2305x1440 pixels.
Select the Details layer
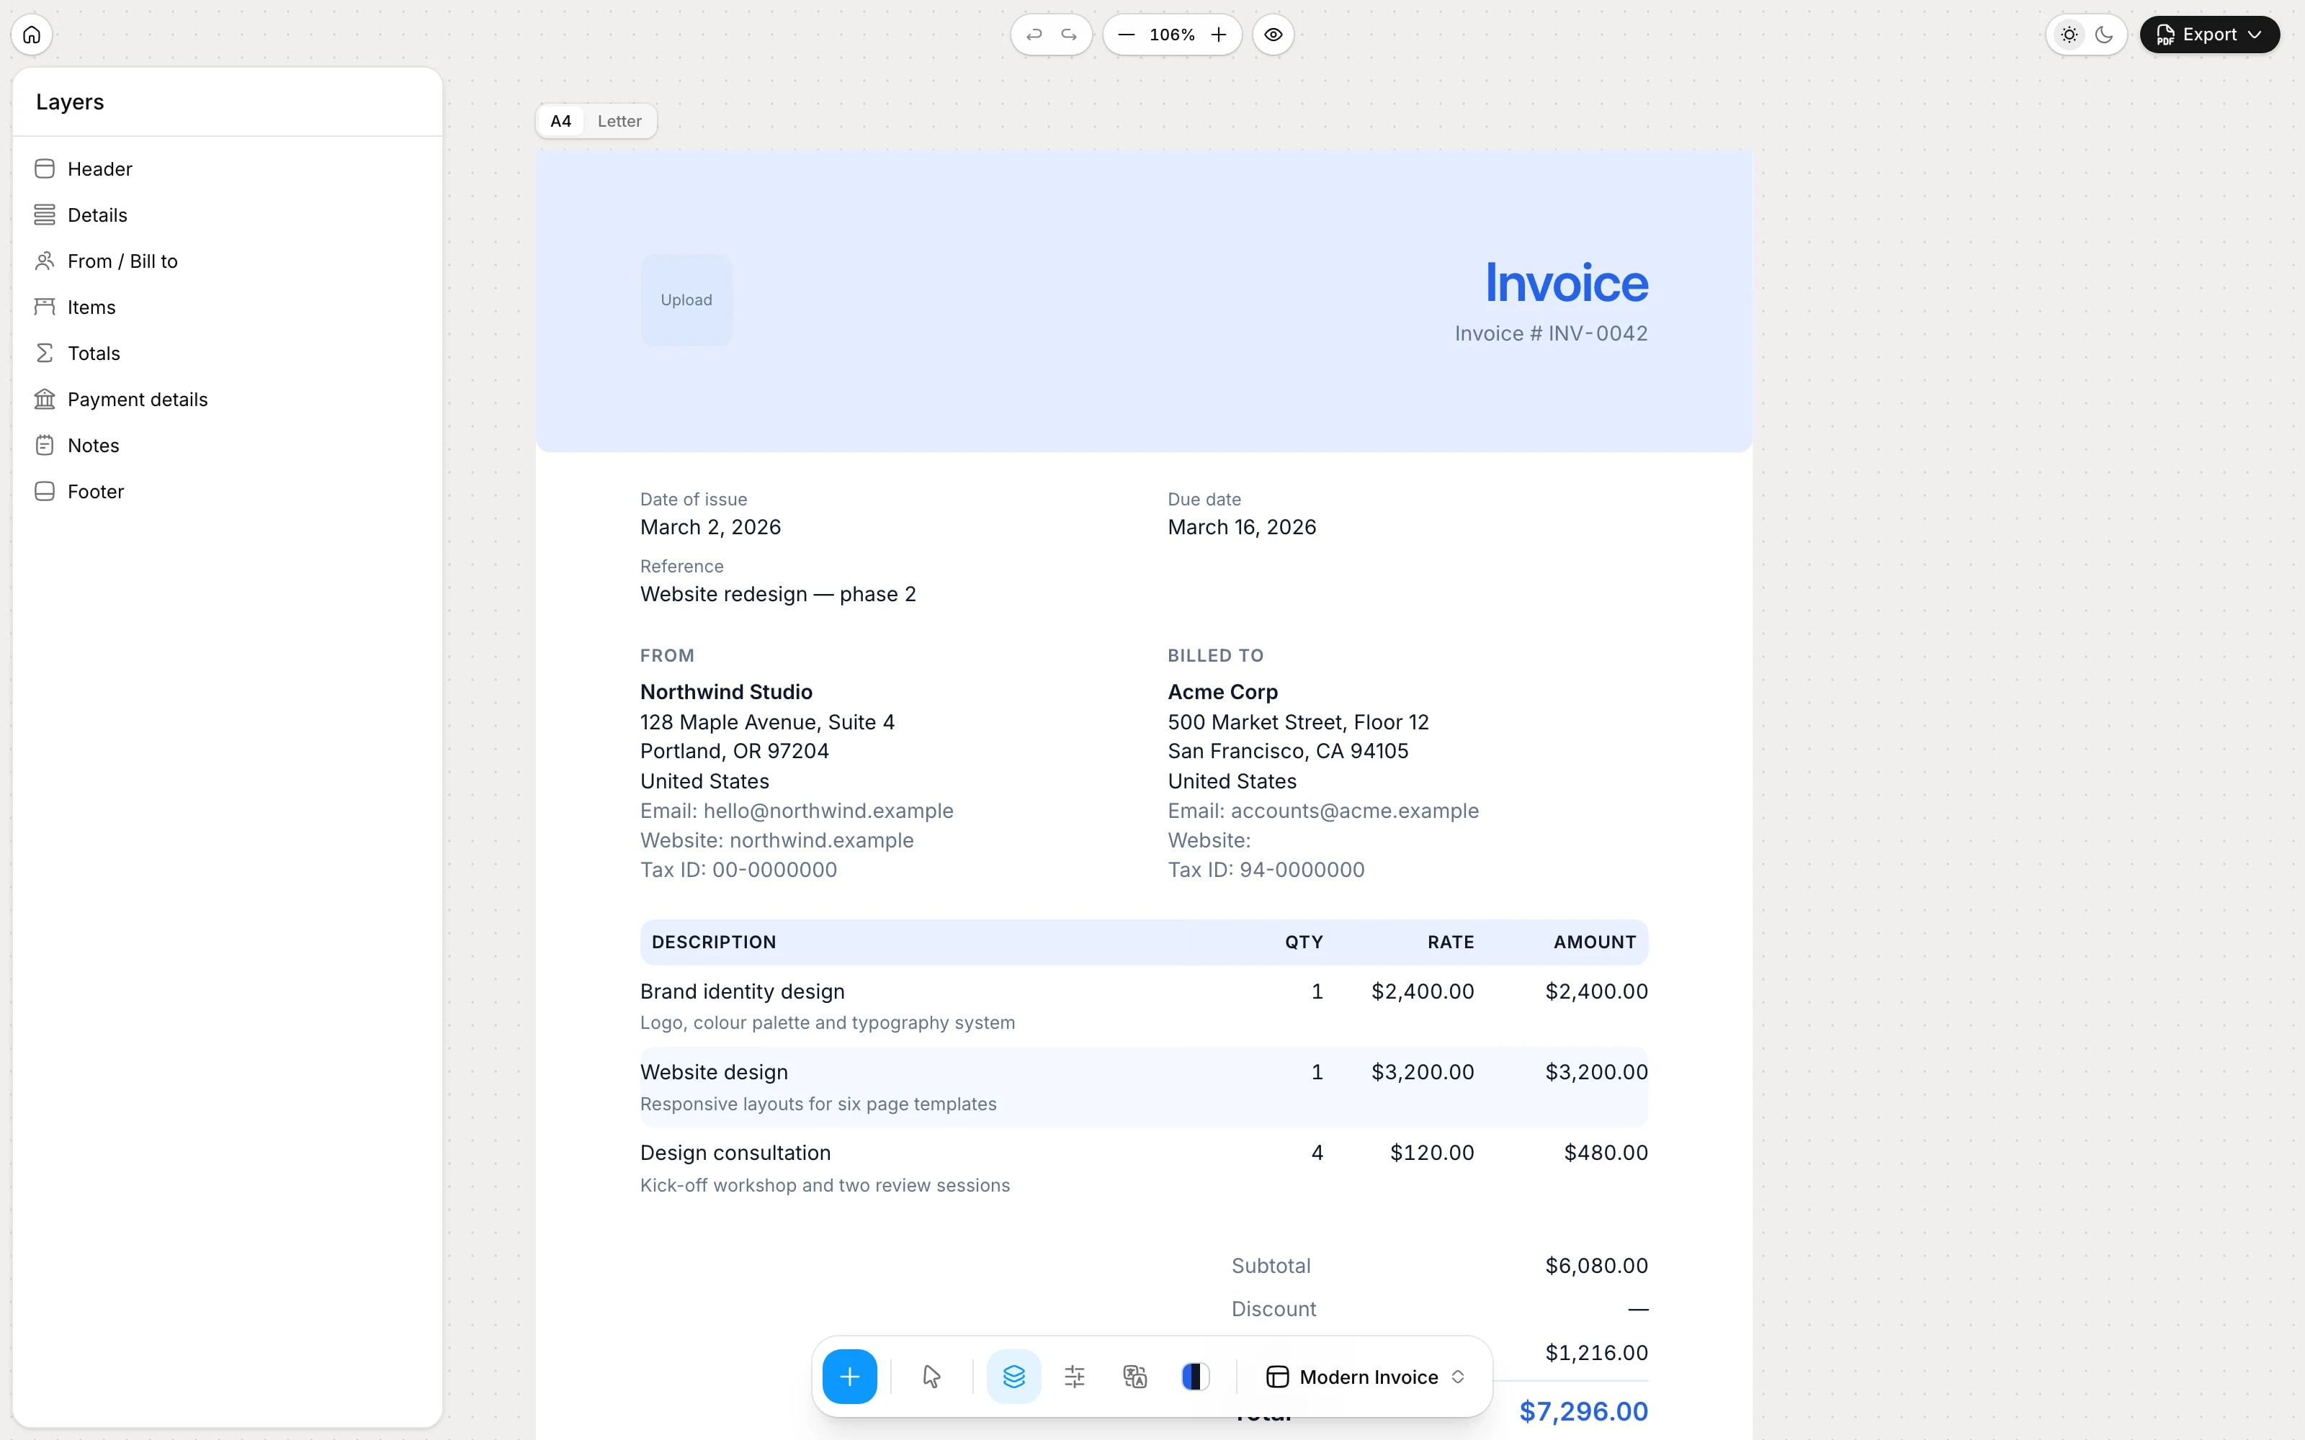click(228, 215)
